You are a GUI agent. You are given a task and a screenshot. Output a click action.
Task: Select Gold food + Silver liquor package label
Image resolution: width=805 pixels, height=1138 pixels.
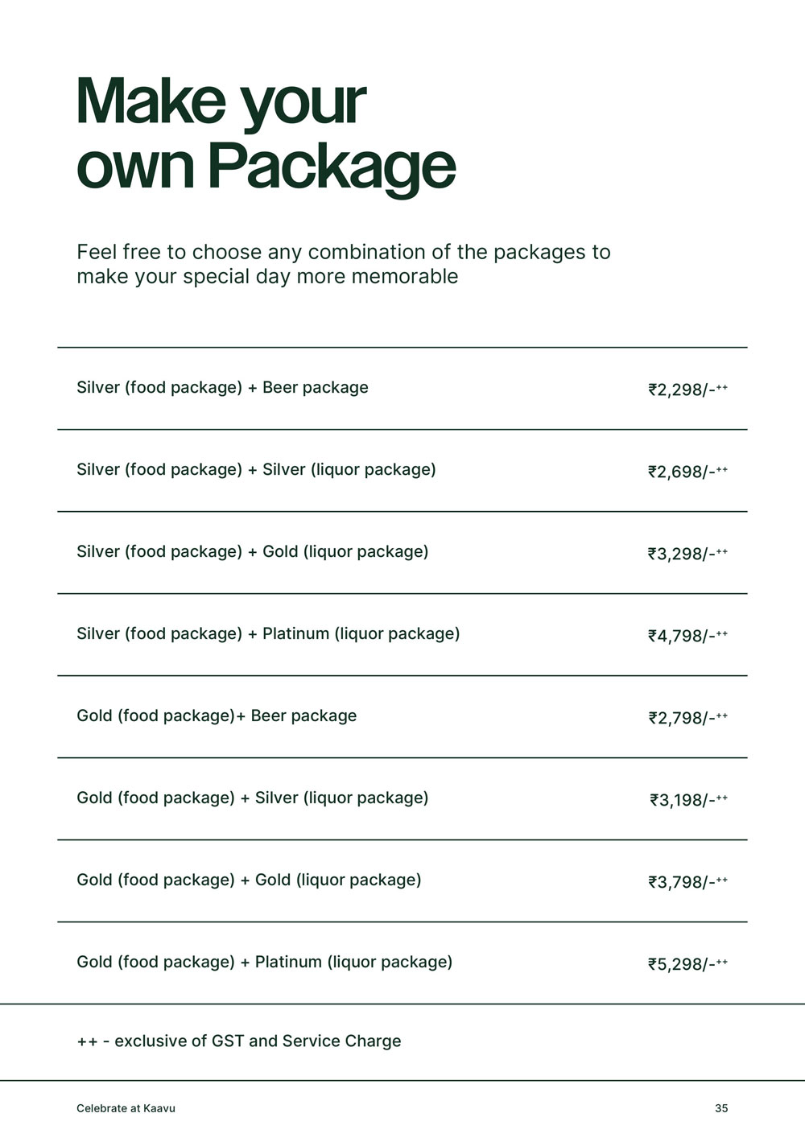click(252, 798)
